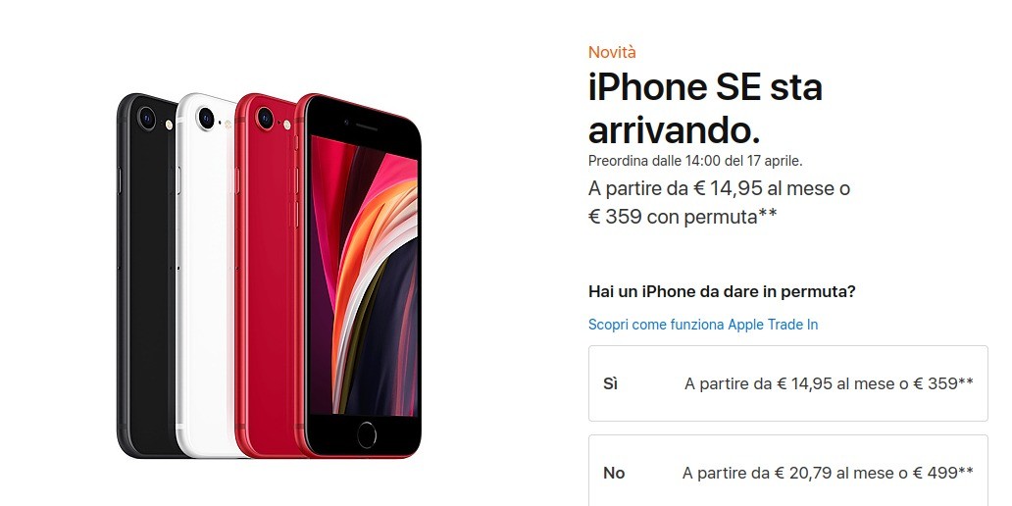Image resolution: width=1012 pixels, height=506 pixels.
Task: Open Scopri come funziona Apple Trade In link
Action: pyautogui.click(x=703, y=325)
